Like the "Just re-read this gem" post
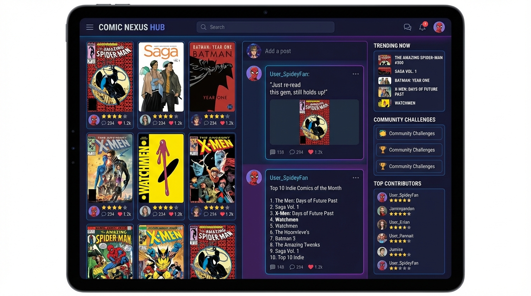Screen dimensions: 531x296 [x=311, y=152]
